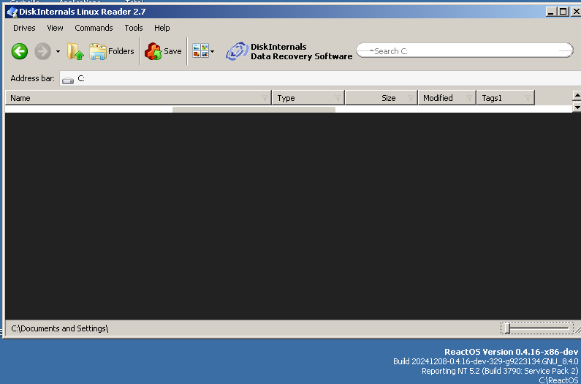
Task: Click the view mode thumbnails icon
Action: [x=200, y=50]
